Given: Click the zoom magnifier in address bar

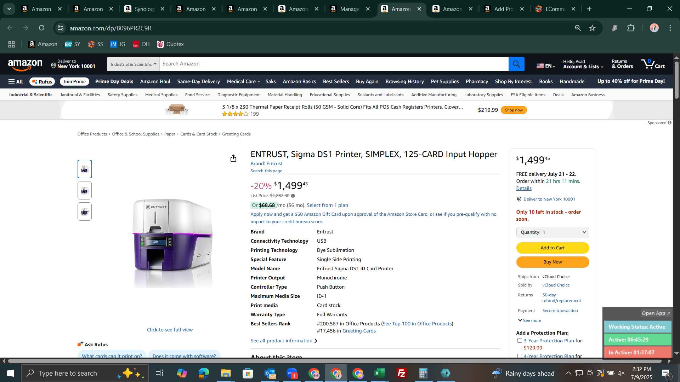Looking at the screenshot, I should coord(578,28).
